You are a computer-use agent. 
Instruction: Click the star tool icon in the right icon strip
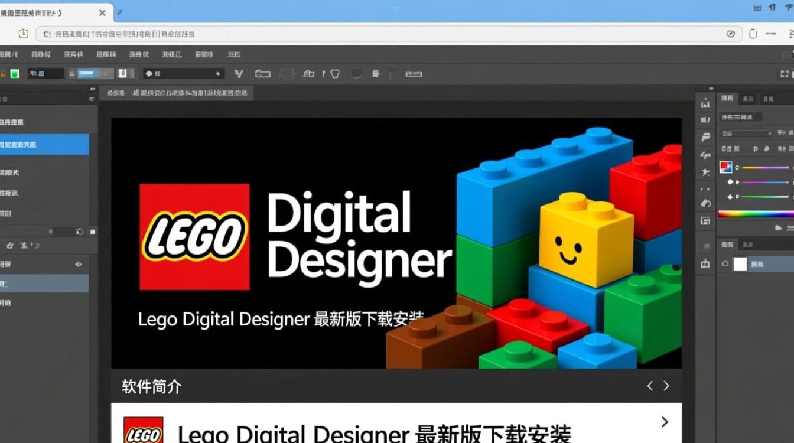(x=705, y=172)
